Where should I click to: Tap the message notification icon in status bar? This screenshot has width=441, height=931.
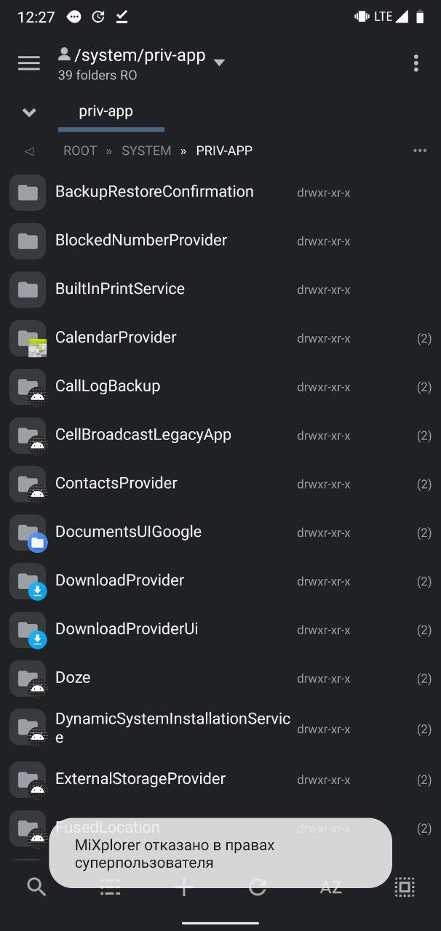73,17
